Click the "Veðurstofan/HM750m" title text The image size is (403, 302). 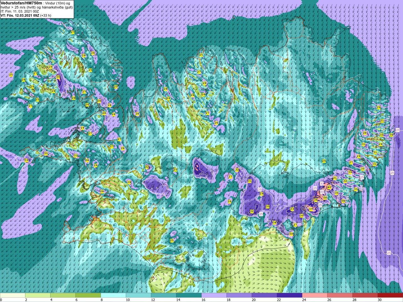point(21,3)
